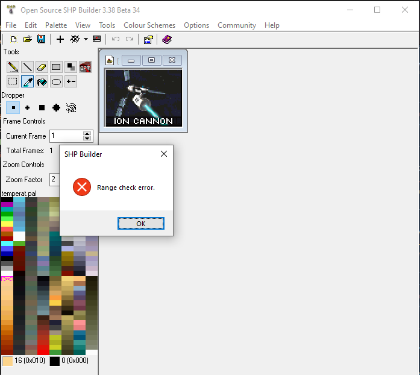Activate the rectangular Selection tool
420x375 pixels.
(13, 81)
